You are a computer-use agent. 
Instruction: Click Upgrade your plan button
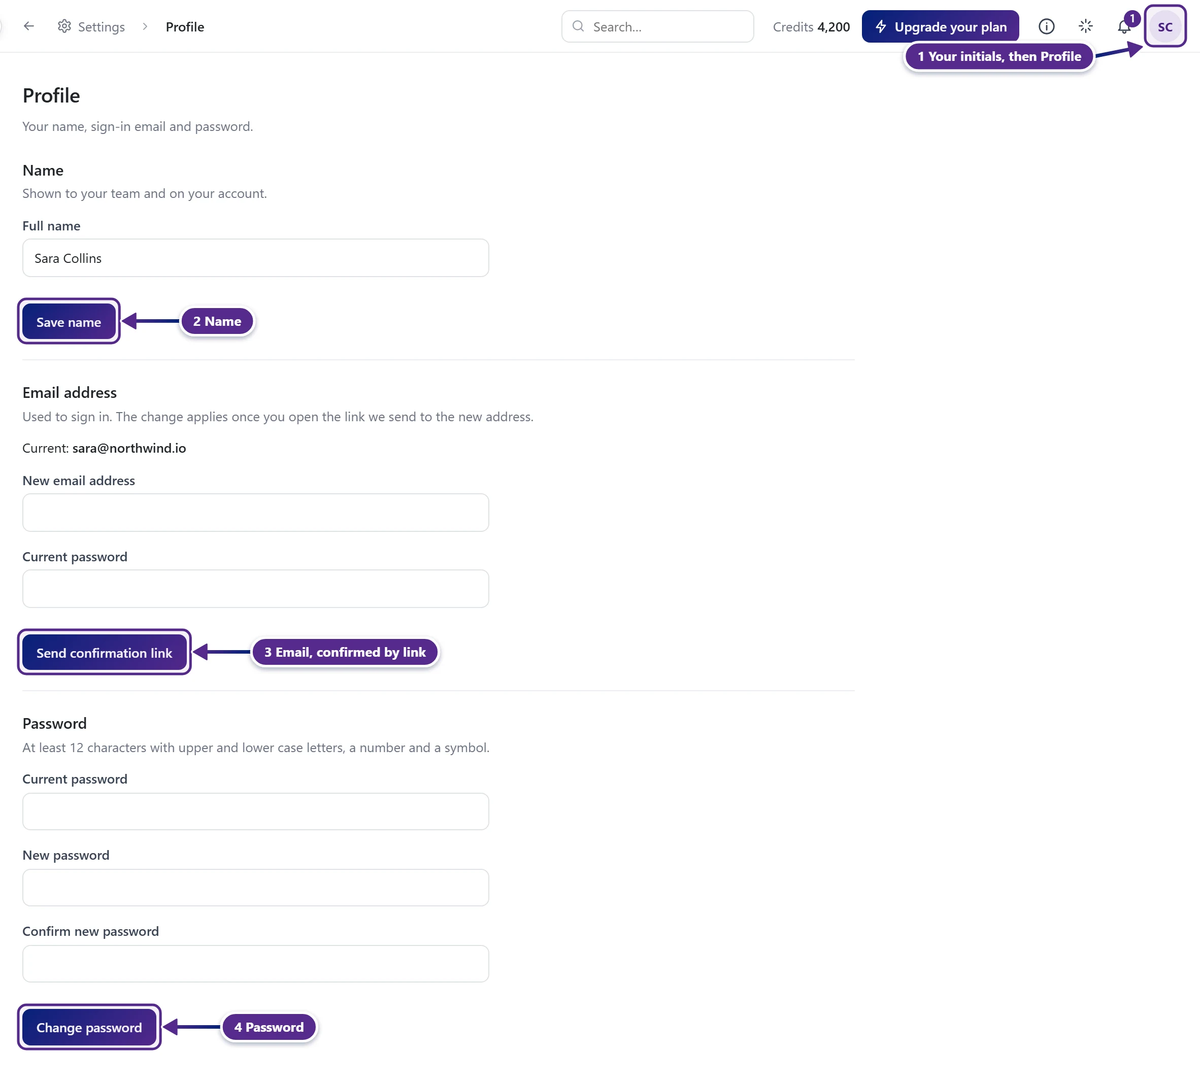click(x=940, y=27)
